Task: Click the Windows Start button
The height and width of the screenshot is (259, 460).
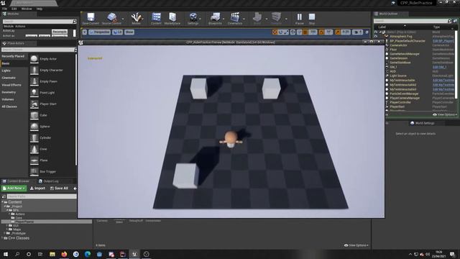Action: [5, 254]
